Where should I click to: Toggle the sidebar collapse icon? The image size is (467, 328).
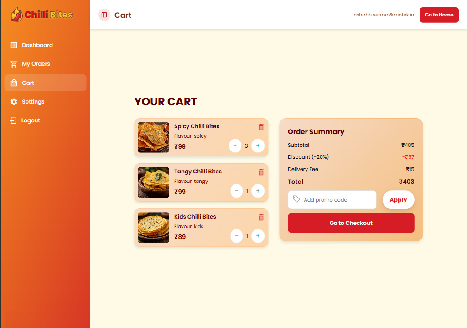104,15
